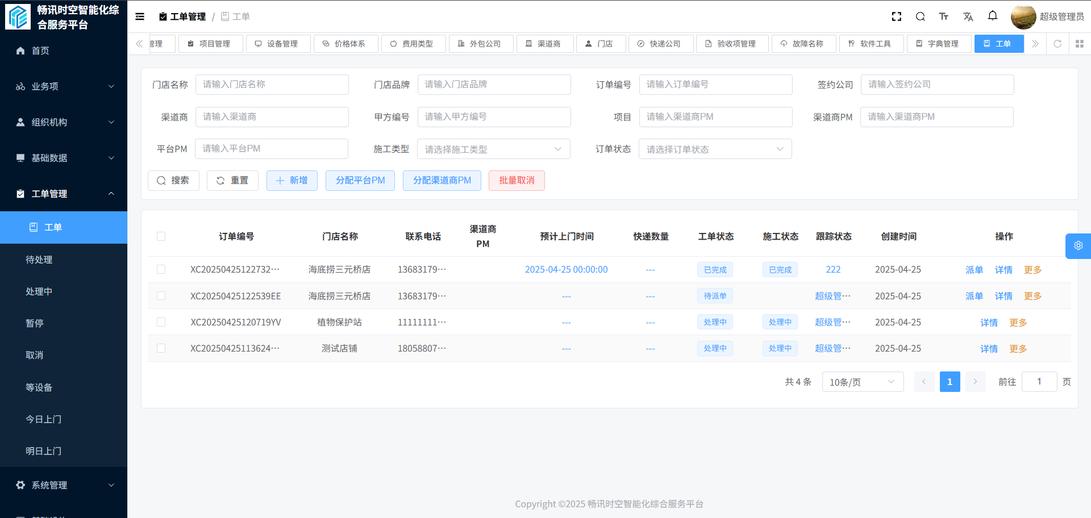Open the search icon in header
Image resolution: width=1091 pixels, height=518 pixels.
point(921,16)
